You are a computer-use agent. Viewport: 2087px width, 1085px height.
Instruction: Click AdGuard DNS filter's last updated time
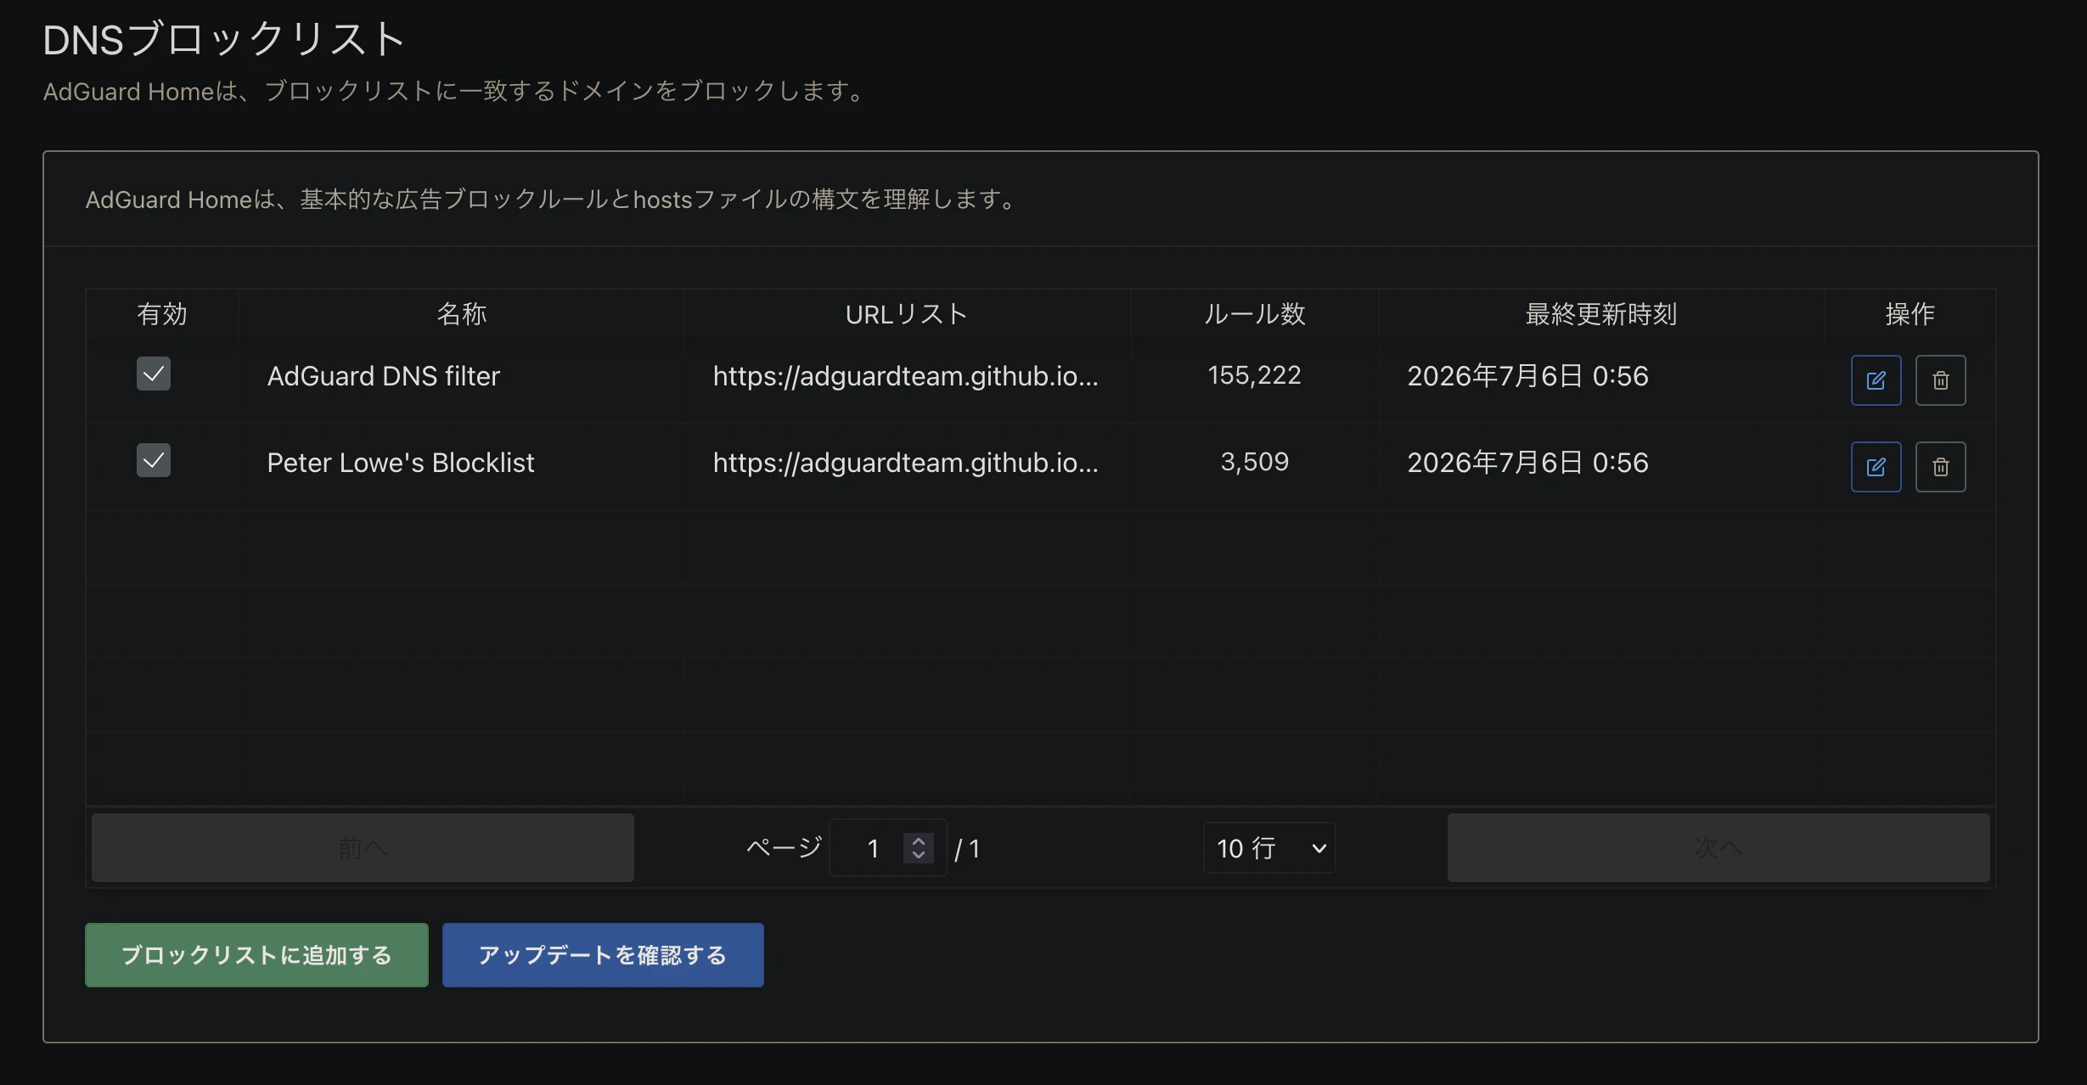pyautogui.click(x=1527, y=376)
